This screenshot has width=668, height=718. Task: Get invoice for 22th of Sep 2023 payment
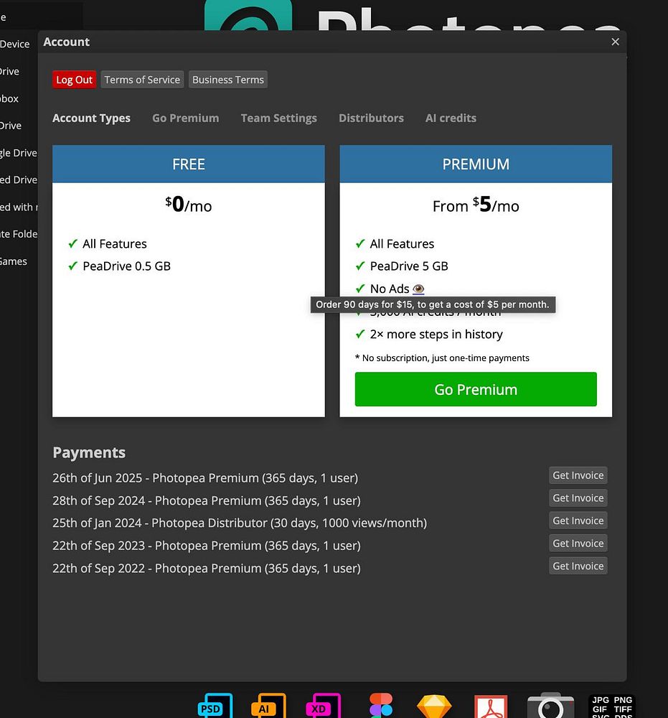pos(578,544)
